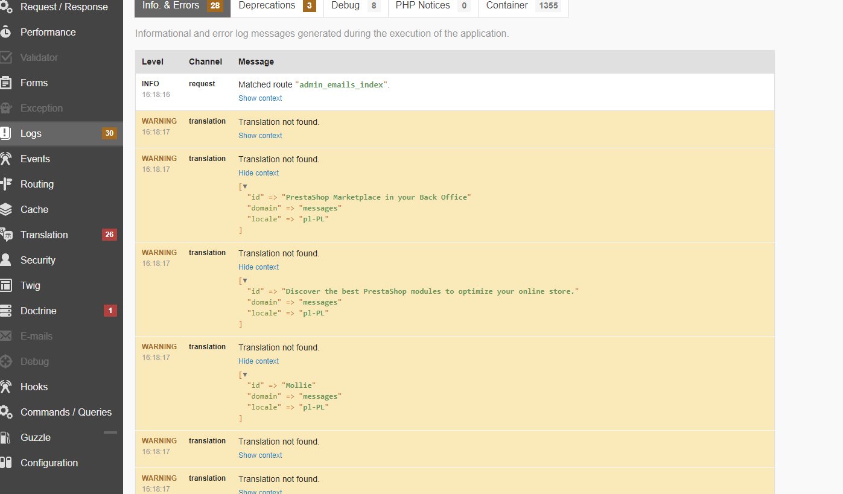Click the Events antenna icon
Viewport: 843px width, 494px height.
(6, 159)
